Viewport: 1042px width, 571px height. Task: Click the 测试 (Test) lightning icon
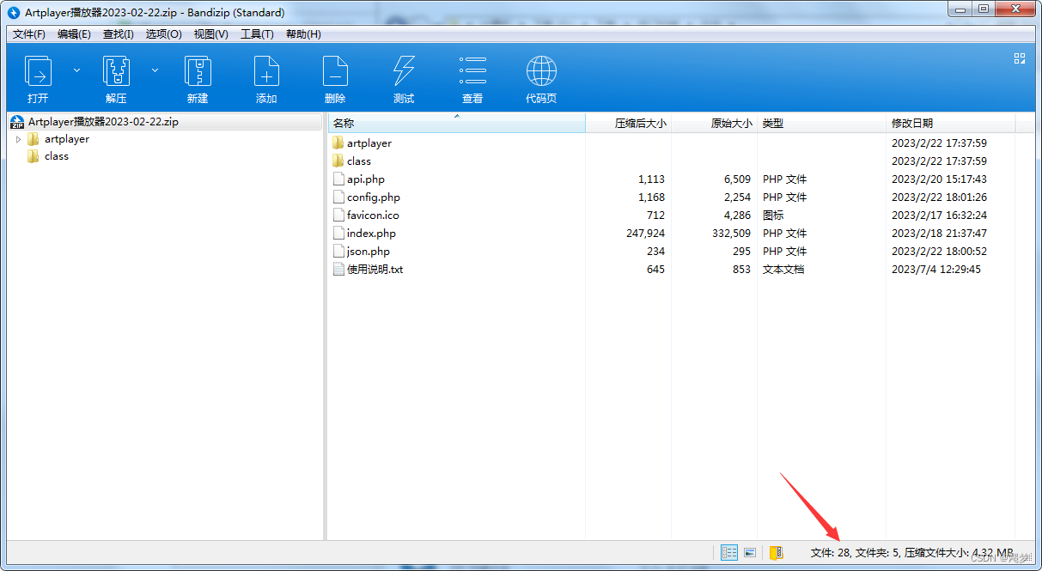click(404, 70)
